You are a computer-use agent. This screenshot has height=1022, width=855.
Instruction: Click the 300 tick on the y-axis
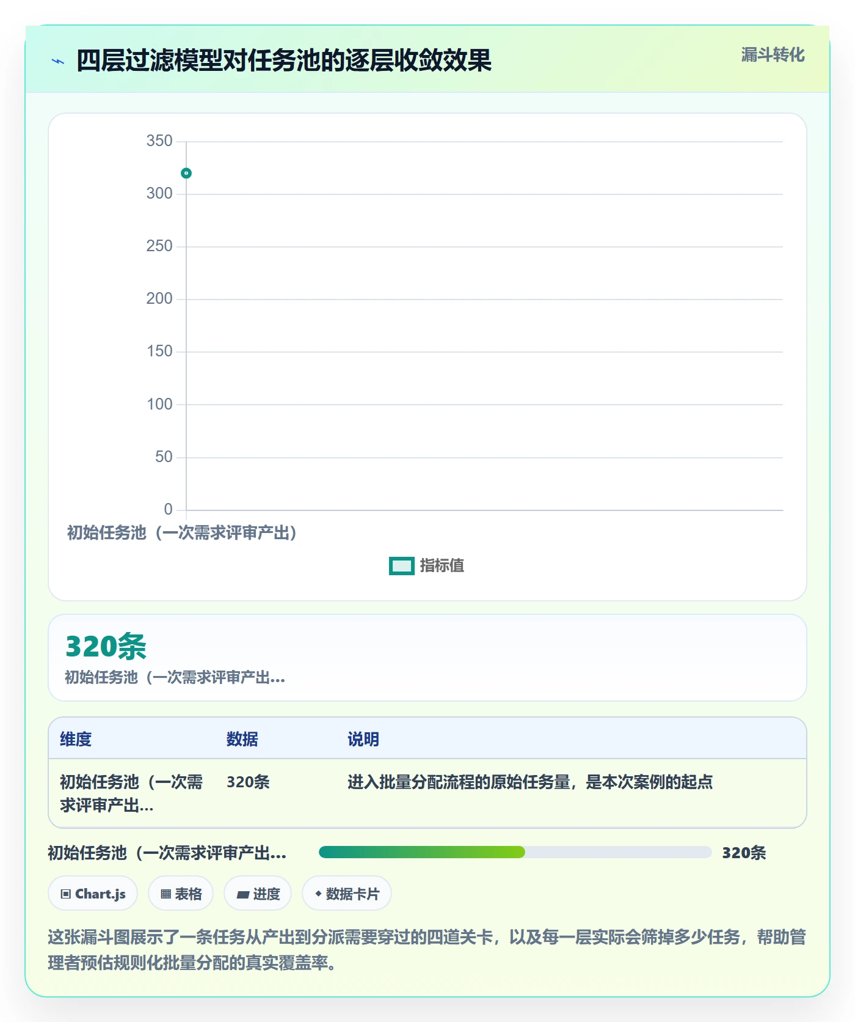point(159,194)
